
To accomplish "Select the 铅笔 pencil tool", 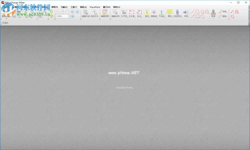I will coord(223,12).
